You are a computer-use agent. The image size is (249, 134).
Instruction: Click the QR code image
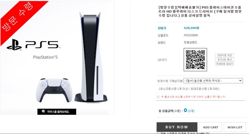point(195,60)
